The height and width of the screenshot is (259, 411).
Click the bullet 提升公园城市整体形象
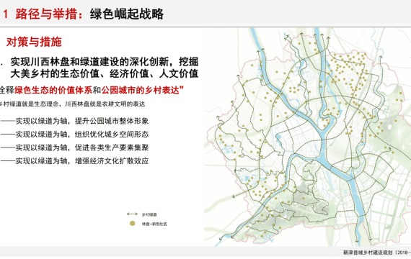[112, 121]
